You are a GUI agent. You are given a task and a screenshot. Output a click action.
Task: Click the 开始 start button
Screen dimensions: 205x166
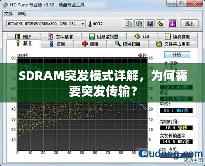pos(177,55)
